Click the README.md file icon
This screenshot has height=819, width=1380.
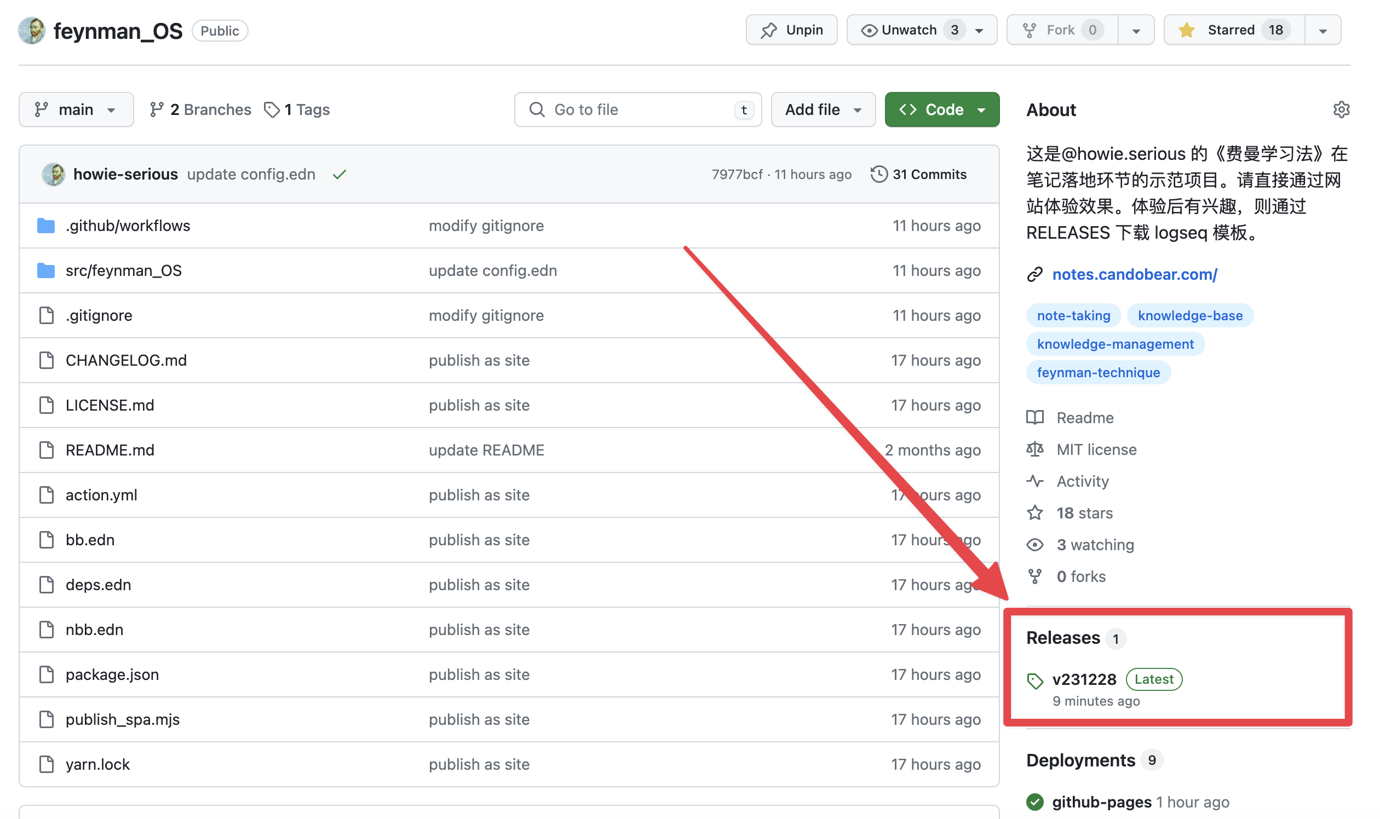point(47,450)
